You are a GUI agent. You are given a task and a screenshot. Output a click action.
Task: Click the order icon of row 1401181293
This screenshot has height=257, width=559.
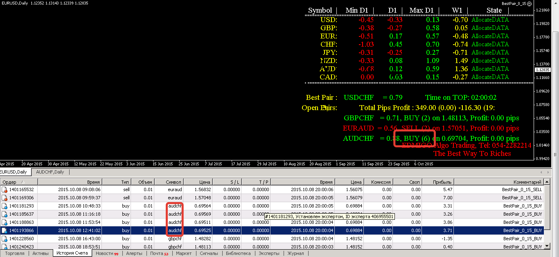(x=5, y=206)
